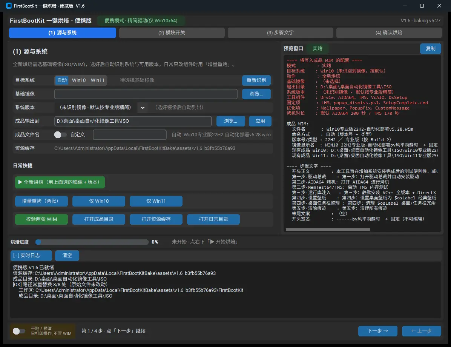Select Win10 target system option

[x=79, y=80]
